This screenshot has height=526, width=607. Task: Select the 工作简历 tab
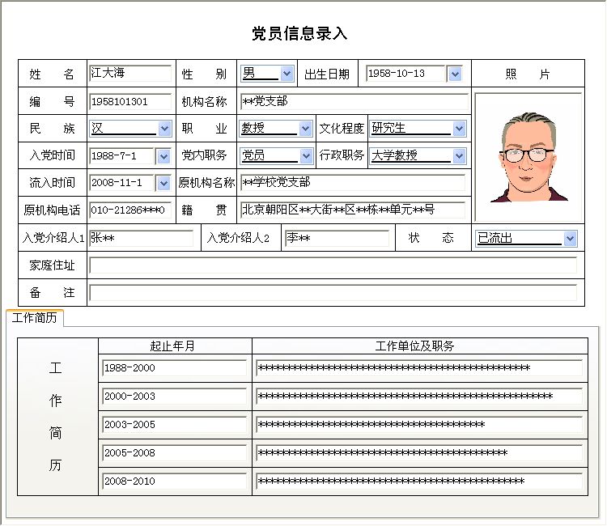pos(35,318)
